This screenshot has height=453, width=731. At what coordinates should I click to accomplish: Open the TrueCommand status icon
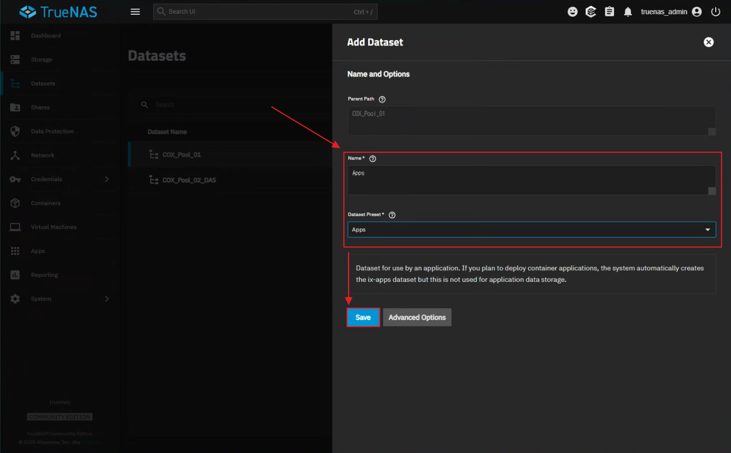[x=591, y=12]
